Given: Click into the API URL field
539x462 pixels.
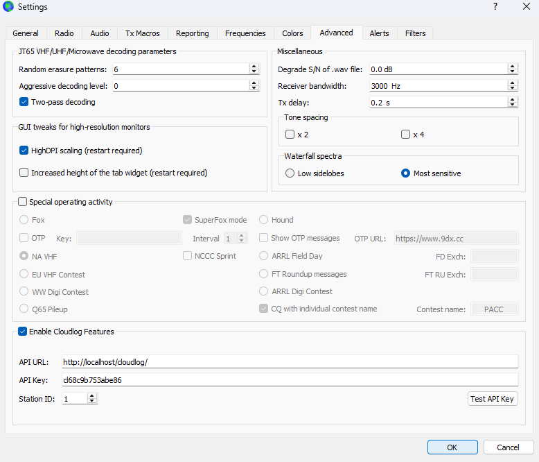Looking at the screenshot, I should [289, 362].
